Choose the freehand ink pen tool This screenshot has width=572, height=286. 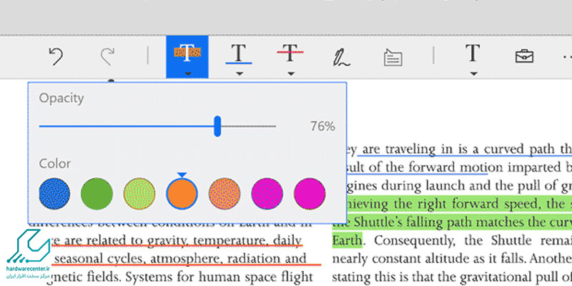341,56
